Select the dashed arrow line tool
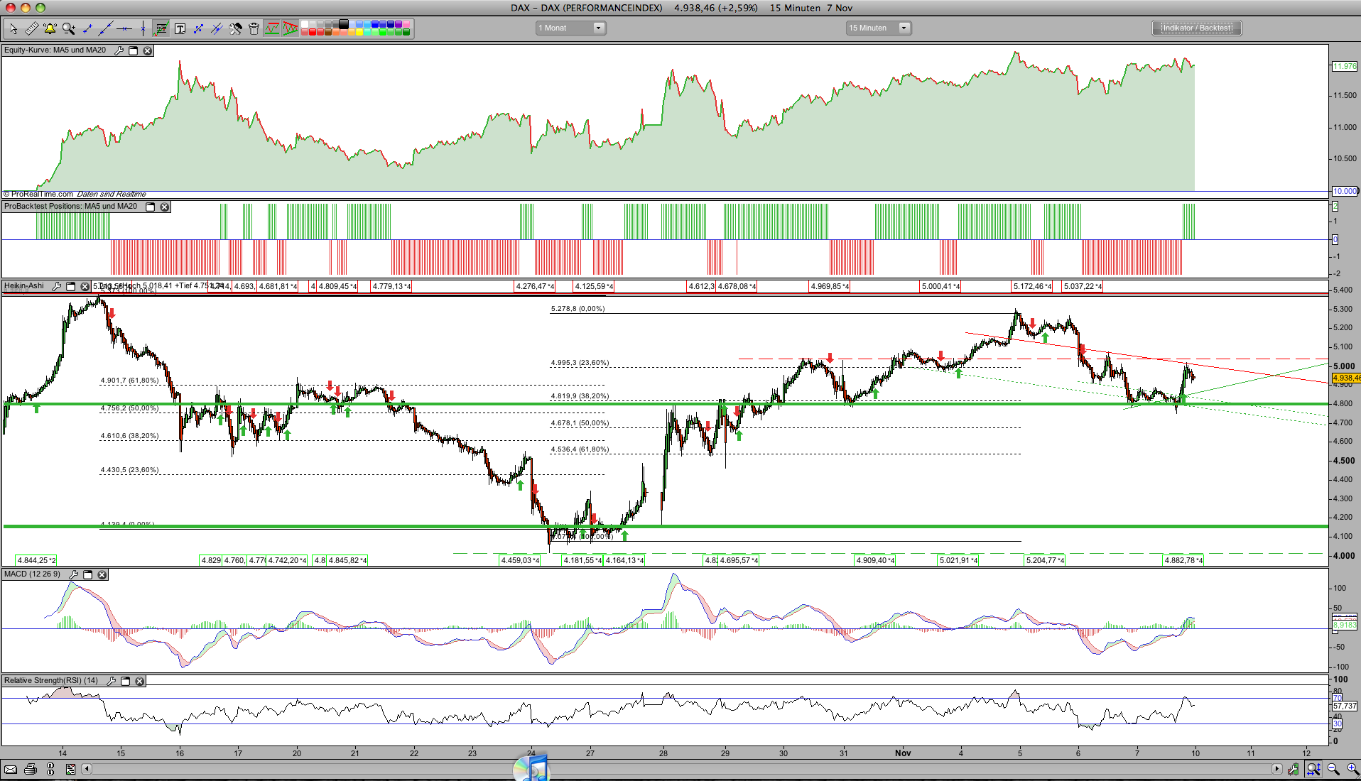 point(198,28)
